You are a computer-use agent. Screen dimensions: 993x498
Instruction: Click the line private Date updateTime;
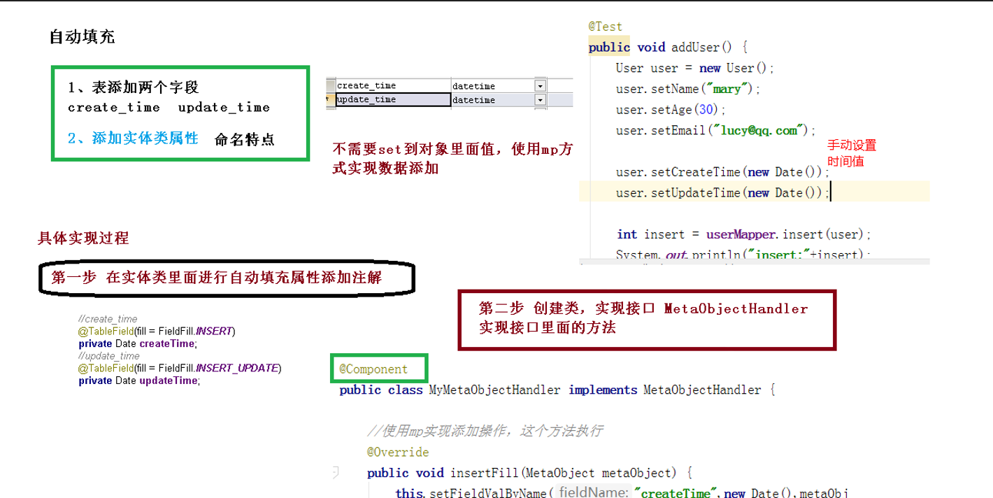[139, 380]
